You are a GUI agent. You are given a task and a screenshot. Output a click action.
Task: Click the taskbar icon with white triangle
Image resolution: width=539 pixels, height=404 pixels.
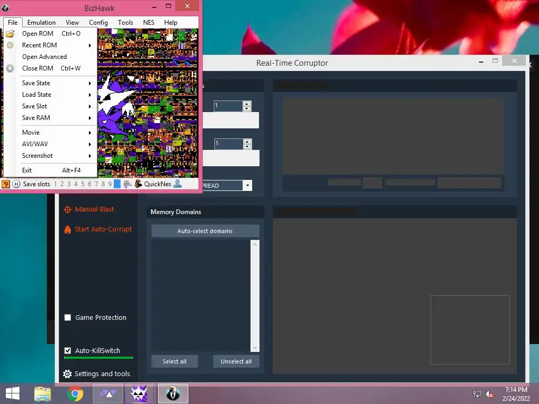[x=108, y=393]
